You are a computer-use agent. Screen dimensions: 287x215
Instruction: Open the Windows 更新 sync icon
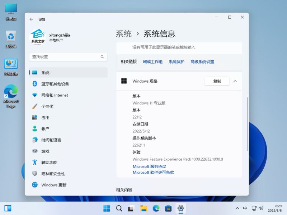pyautogui.click(x=35, y=185)
